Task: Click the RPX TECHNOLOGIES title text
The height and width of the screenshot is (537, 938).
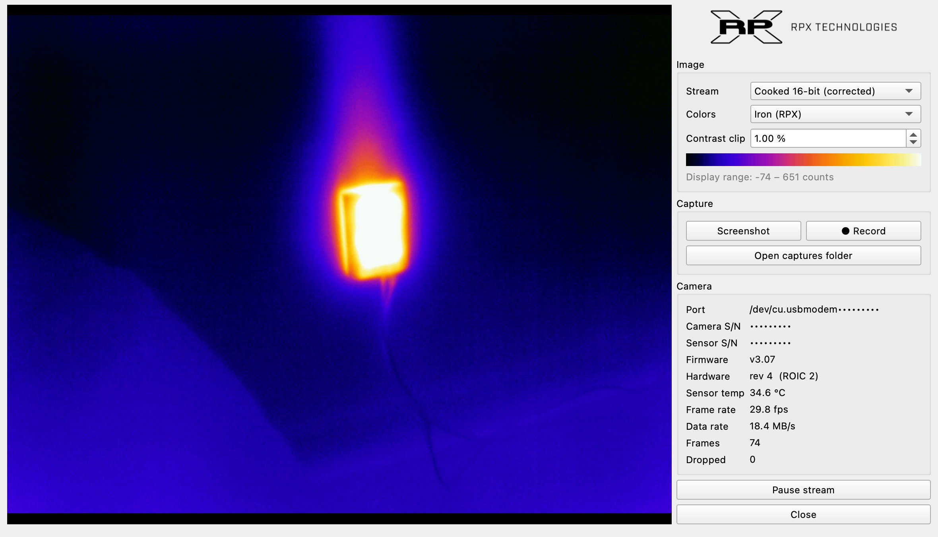Action: click(844, 27)
